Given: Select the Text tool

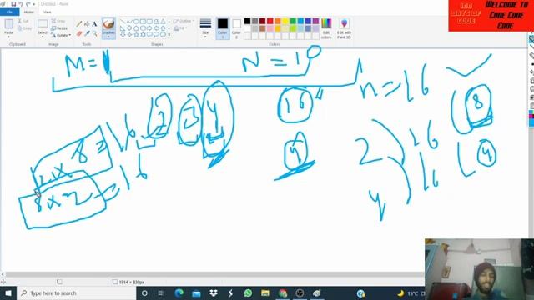Looking at the screenshot, I should [x=94, y=24].
